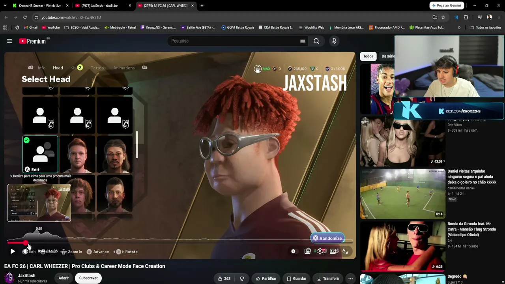The width and height of the screenshot is (505, 284).
Task: Play the video with the play button
Action: (x=13, y=251)
